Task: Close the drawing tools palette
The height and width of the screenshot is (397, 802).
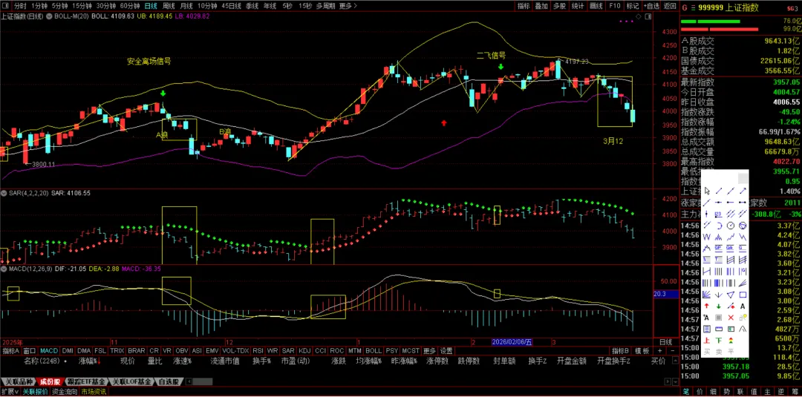Action: (x=743, y=177)
